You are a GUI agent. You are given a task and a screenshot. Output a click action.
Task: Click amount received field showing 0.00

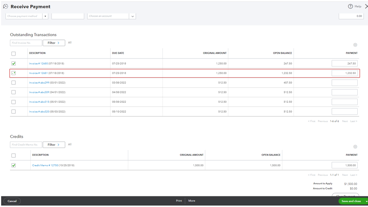(x=351, y=16)
